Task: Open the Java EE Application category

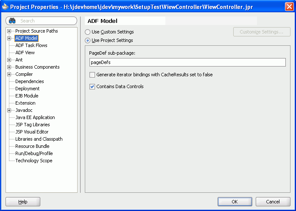Action: click(35, 117)
